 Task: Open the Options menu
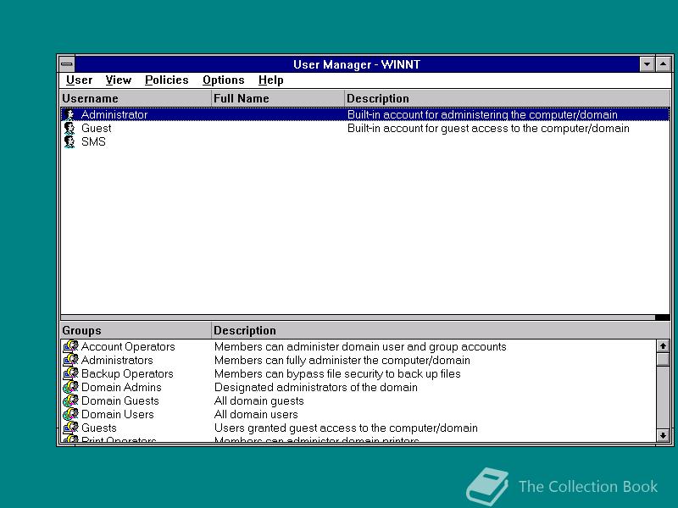(x=224, y=80)
